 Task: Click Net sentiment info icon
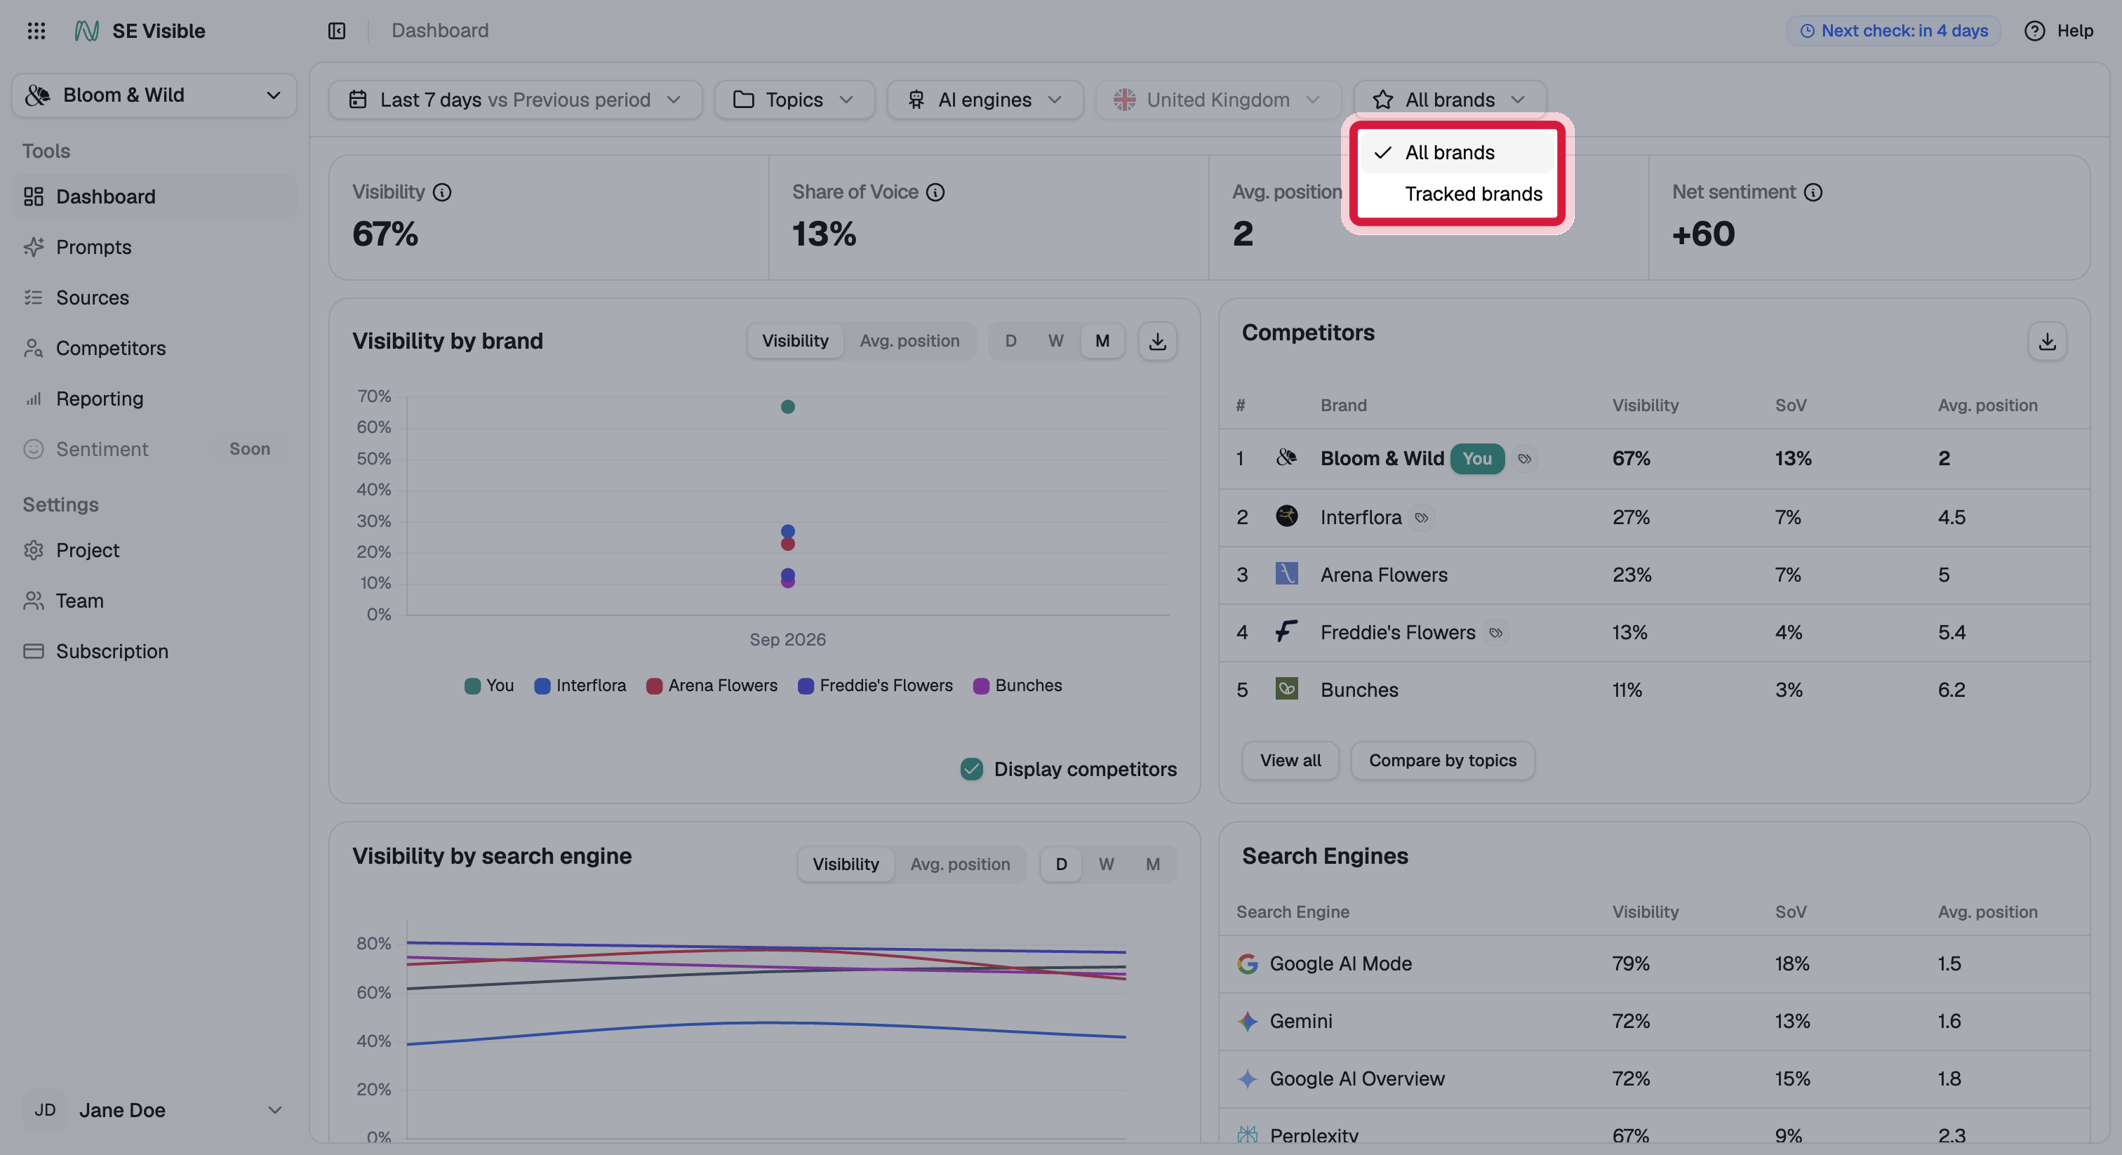(x=1813, y=192)
